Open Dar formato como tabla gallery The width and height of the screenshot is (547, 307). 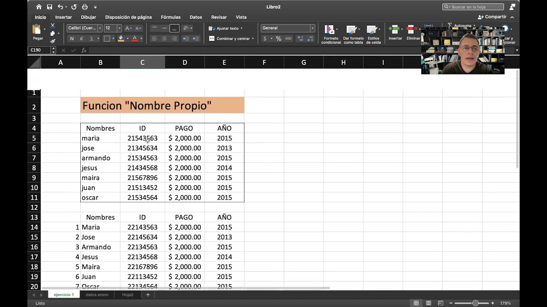(353, 34)
